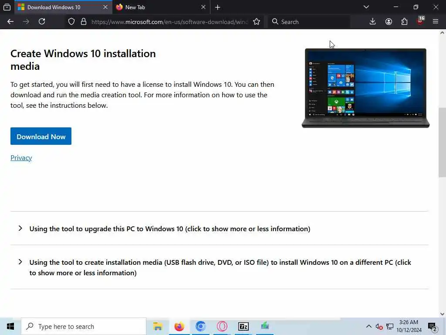Click the muted volume tray icon
This screenshot has height=335, width=446.
[x=379, y=327]
